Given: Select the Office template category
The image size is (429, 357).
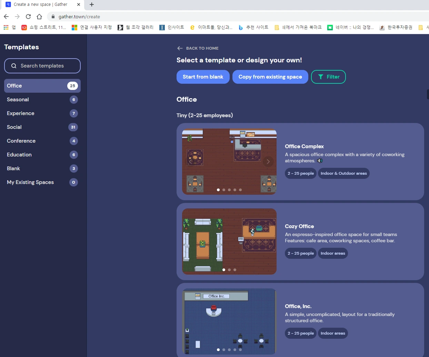Looking at the screenshot, I should [42, 86].
